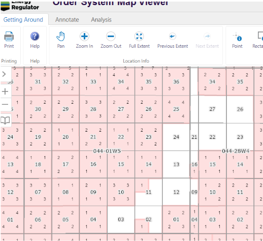Click the Zoom In tool

pos(84,36)
